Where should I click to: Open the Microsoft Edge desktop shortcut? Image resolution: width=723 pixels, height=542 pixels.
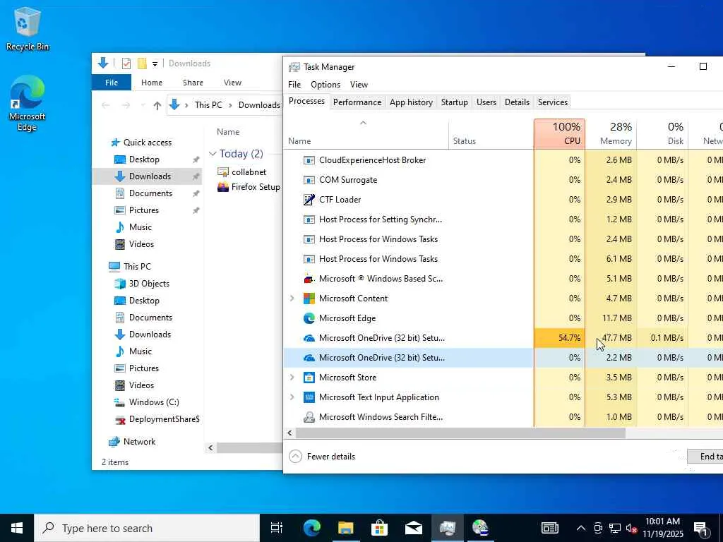click(x=27, y=103)
